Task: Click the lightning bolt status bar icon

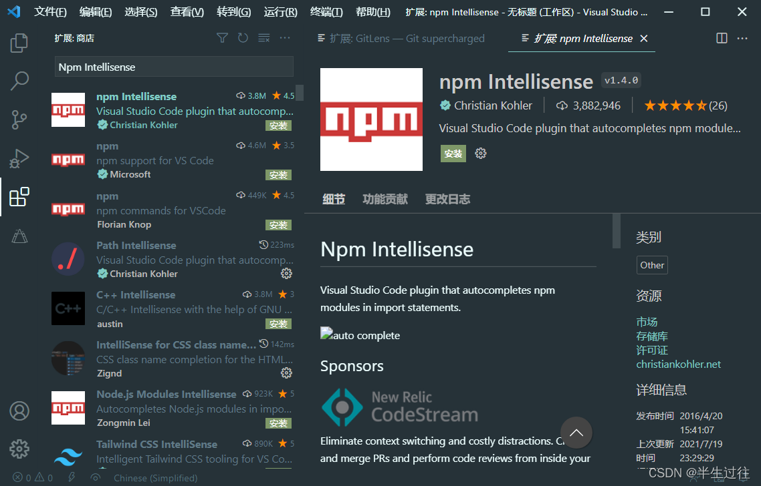Action: pyautogui.click(x=72, y=478)
